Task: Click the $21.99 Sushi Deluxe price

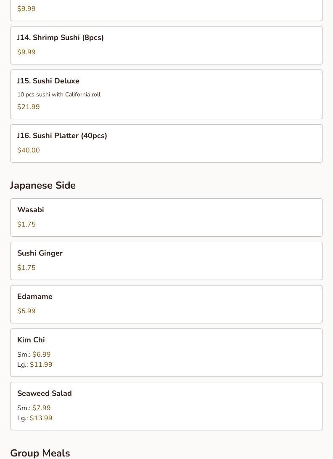Action: pos(29,107)
